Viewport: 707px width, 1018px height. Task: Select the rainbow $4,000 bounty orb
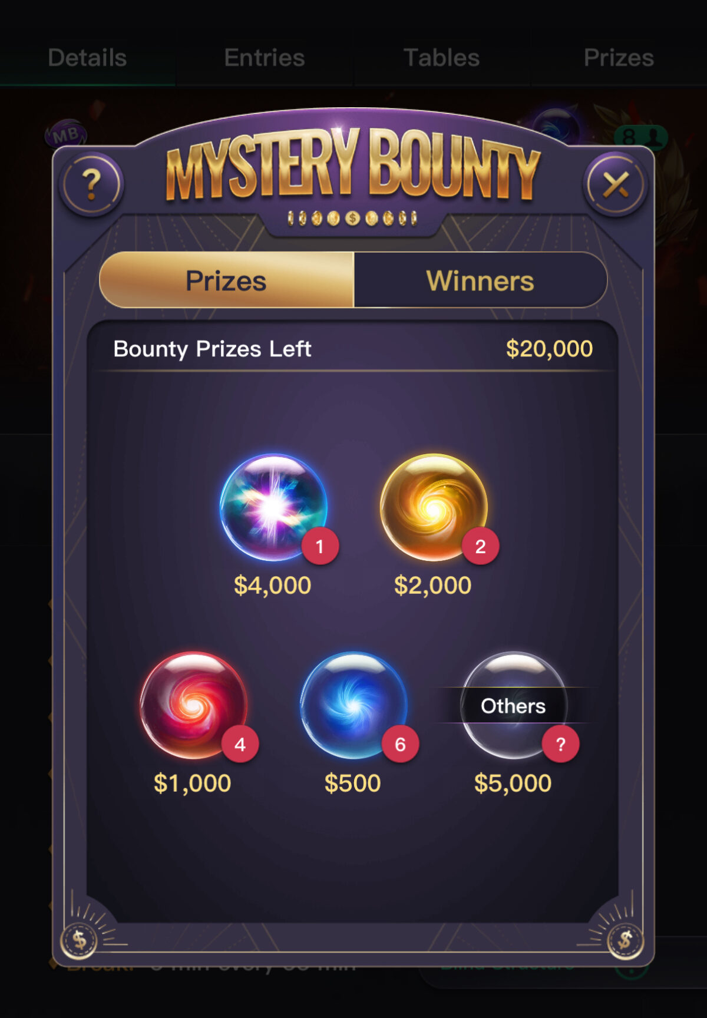click(273, 507)
